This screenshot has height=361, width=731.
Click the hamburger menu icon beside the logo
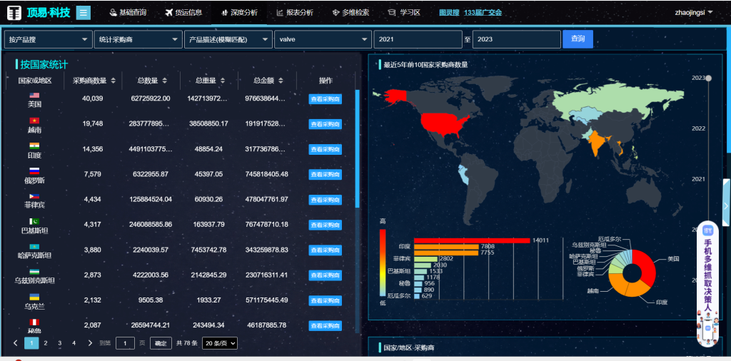coord(83,12)
